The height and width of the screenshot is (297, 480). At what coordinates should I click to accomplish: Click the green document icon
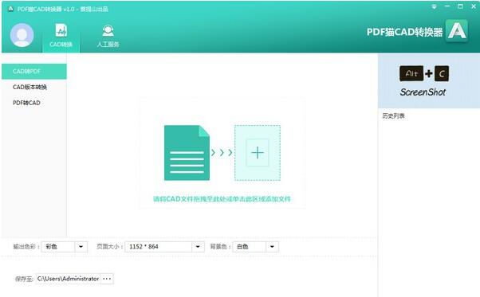click(x=187, y=153)
